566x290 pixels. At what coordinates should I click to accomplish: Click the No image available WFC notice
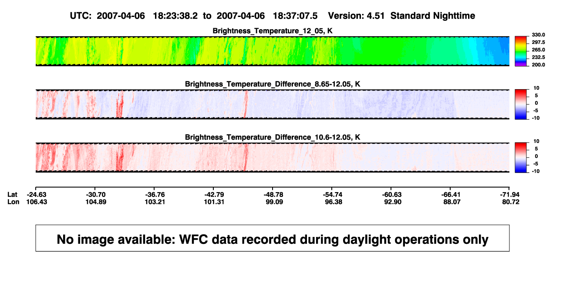(273, 238)
